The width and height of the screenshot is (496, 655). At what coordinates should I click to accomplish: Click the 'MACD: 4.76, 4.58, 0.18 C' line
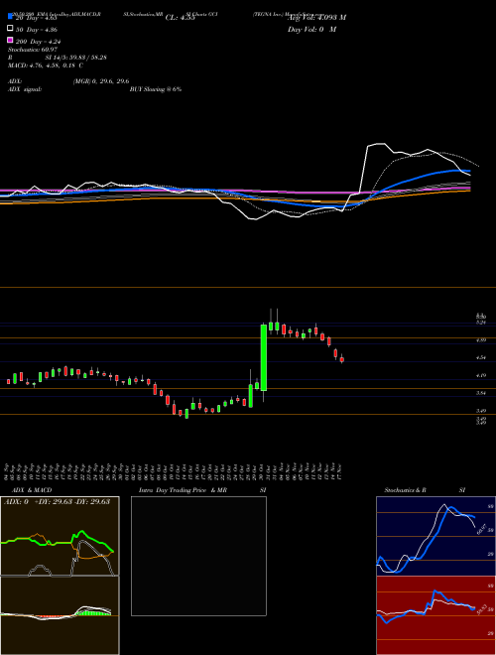(46, 65)
